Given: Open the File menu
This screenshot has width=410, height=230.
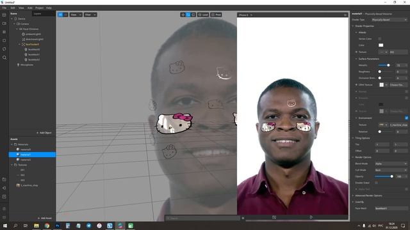Looking at the screenshot, I should click(4, 8).
